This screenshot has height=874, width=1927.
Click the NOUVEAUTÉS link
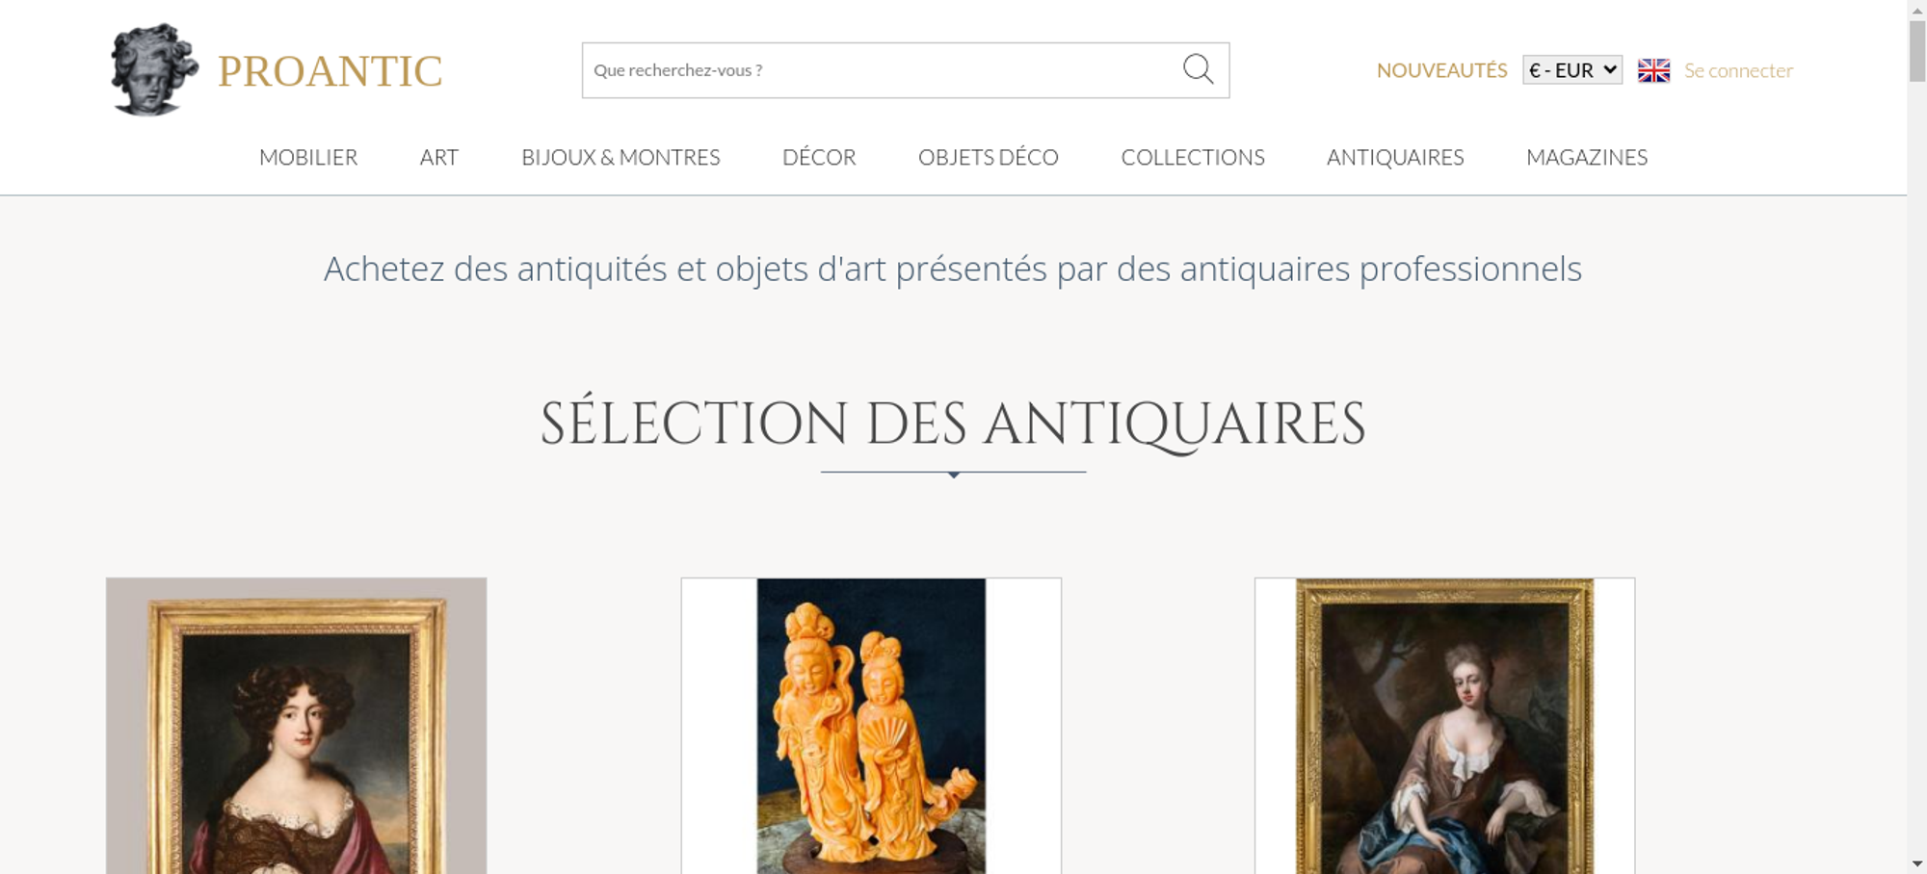pos(1441,70)
